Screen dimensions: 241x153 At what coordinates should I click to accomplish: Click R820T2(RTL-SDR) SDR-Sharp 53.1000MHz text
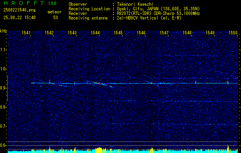158,13
